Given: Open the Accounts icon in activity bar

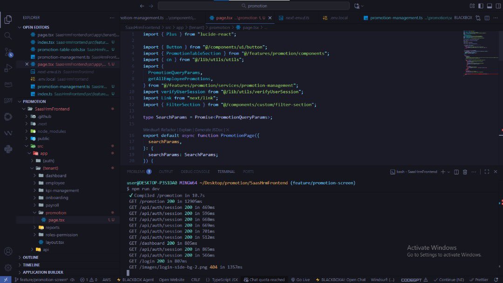Looking at the screenshot, I should tap(8, 251).
